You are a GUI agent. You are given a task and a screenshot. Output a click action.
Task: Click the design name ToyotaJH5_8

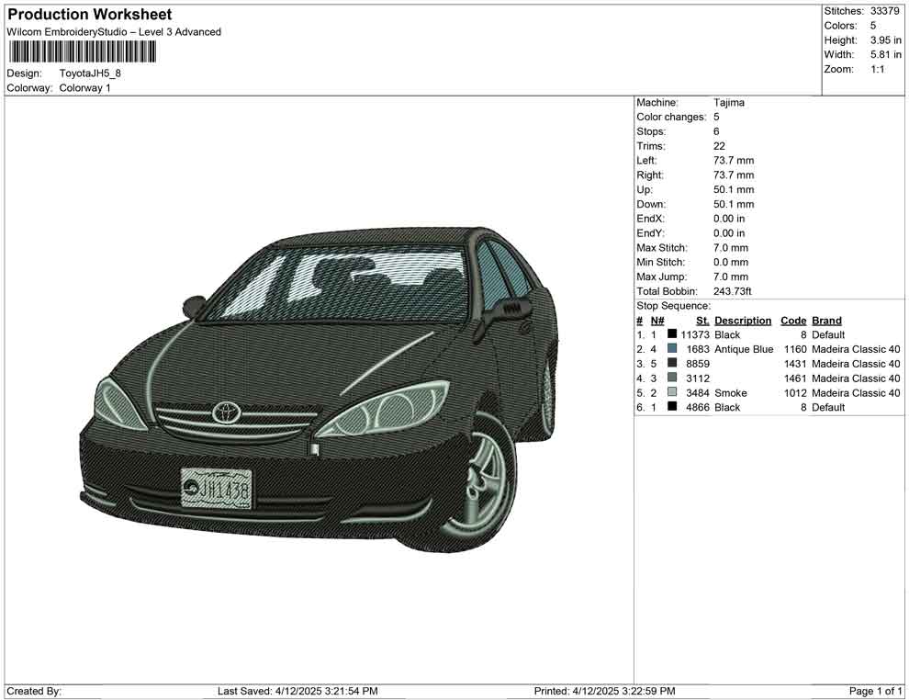click(90, 73)
